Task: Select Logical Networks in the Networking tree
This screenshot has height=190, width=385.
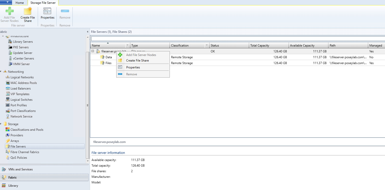Action: (22, 77)
